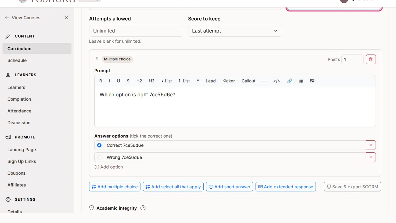Insert an image using the image icon
This screenshot has height=223, width=396.
(x=312, y=81)
